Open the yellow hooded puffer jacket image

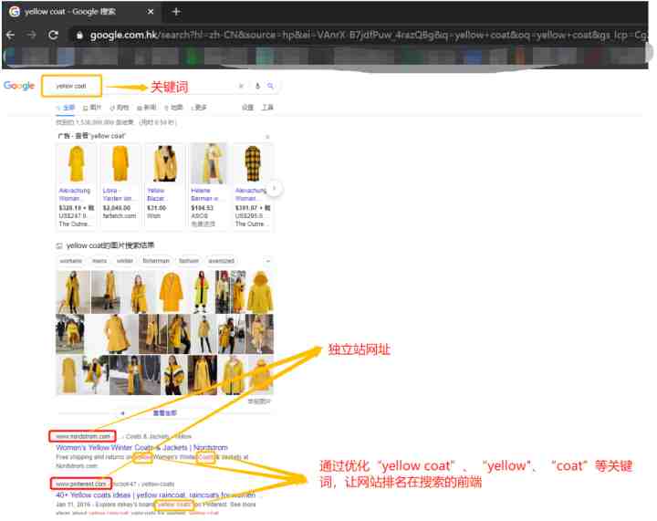(x=260, y=292)
